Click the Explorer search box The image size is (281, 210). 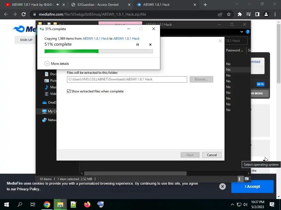(x=236, y=41)
